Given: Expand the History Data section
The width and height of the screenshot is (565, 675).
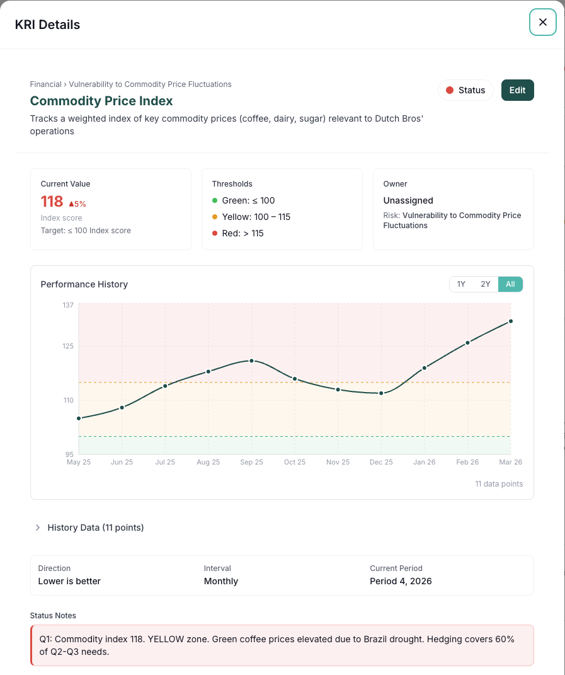Looking at the screenshot, I should click(x=96, y=528).
